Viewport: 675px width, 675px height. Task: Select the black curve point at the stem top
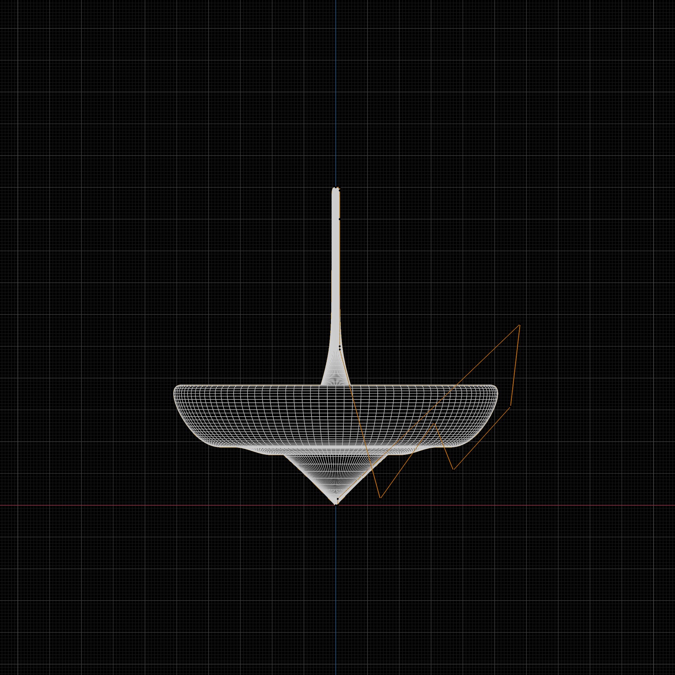click(x=337, y=188)
